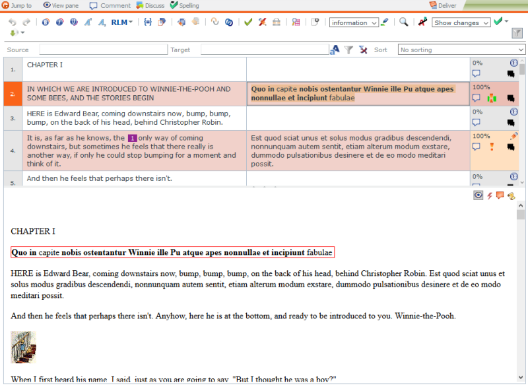Click the Discuss button
528x385 pixels.
pos(150,5)
